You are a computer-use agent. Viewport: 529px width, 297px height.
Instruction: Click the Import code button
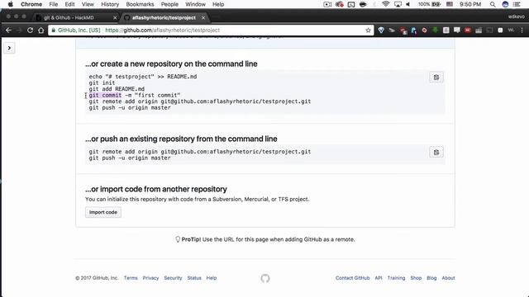[x=103, y=213]
